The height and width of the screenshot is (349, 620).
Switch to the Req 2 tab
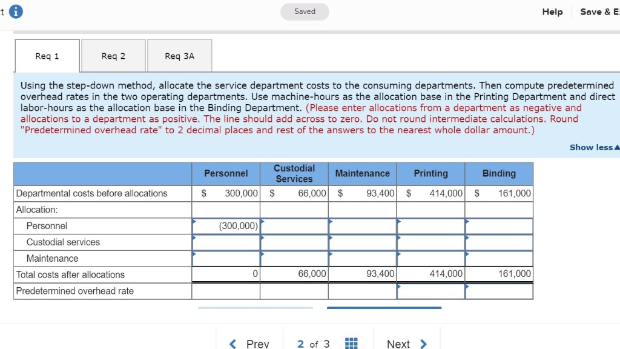click(113, 56)
